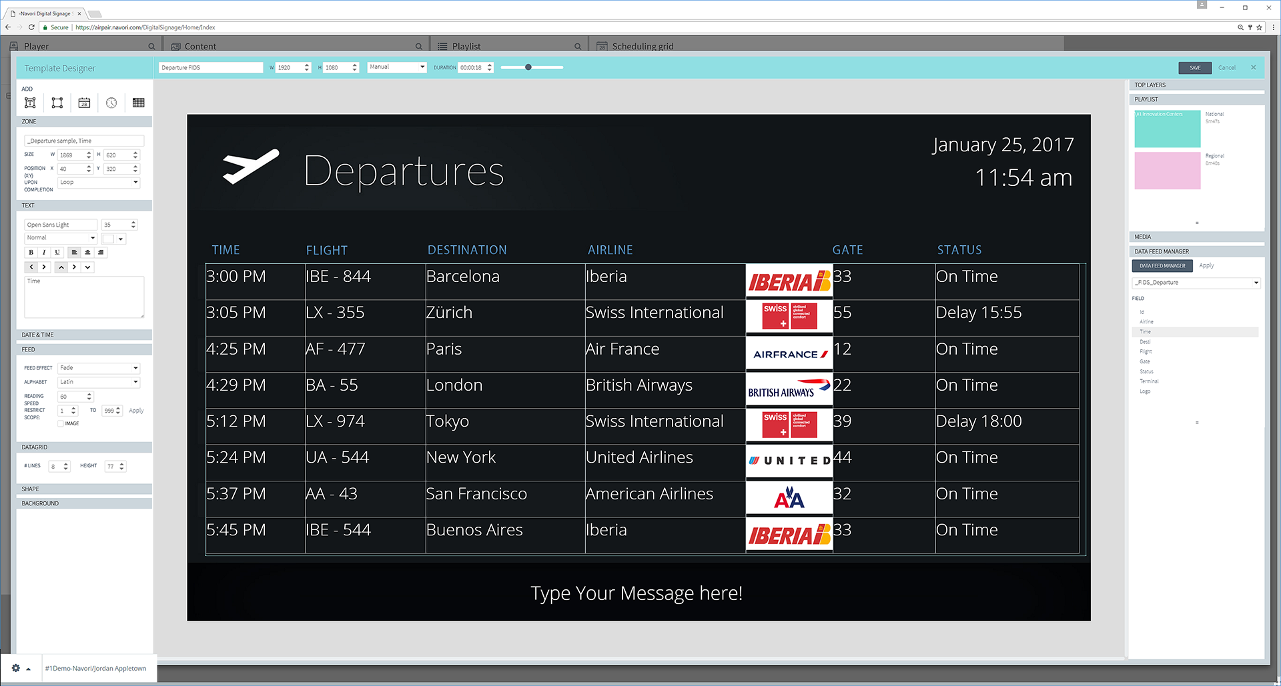Image resolution: width=1281 pixels, height=686 pixels.
Task: Click the DATA FEED MANAGER button
Action: [x=1163, y=266]
